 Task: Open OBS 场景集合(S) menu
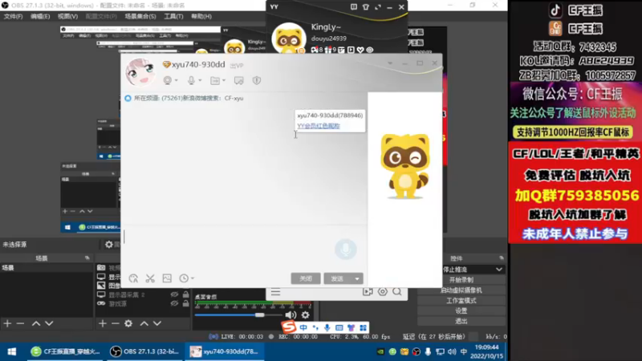[140, 16]
